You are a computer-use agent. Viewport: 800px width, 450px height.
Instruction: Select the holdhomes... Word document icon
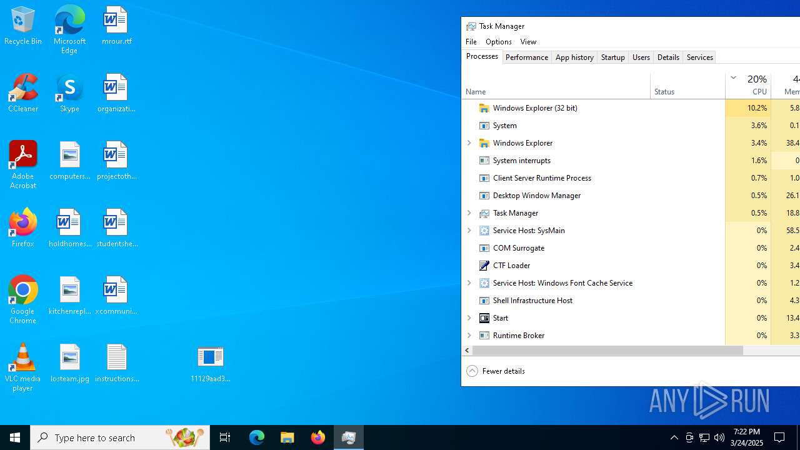click(x=69, y=228)
